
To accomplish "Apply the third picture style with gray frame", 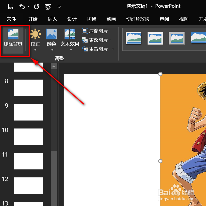I will pyautogui.click(x=177, y=38).
